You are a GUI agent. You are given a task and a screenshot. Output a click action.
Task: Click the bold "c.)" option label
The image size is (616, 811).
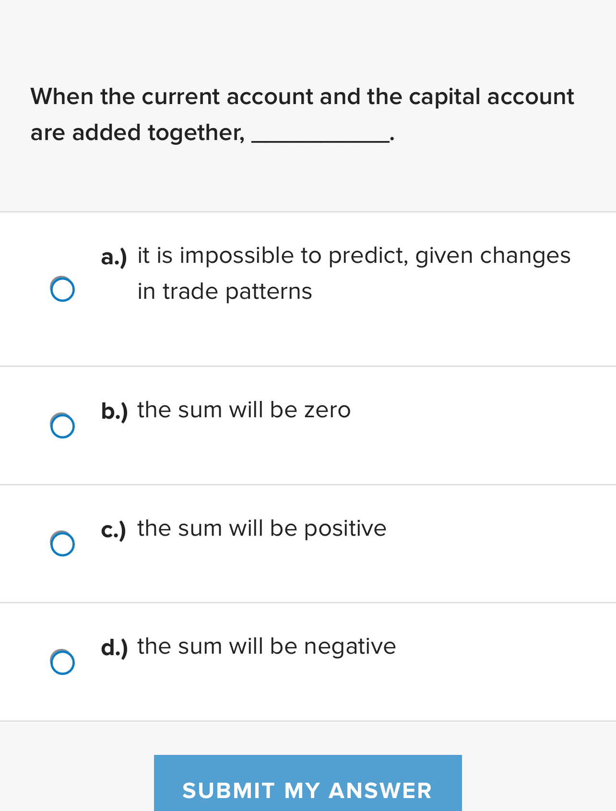click(114, 530)
